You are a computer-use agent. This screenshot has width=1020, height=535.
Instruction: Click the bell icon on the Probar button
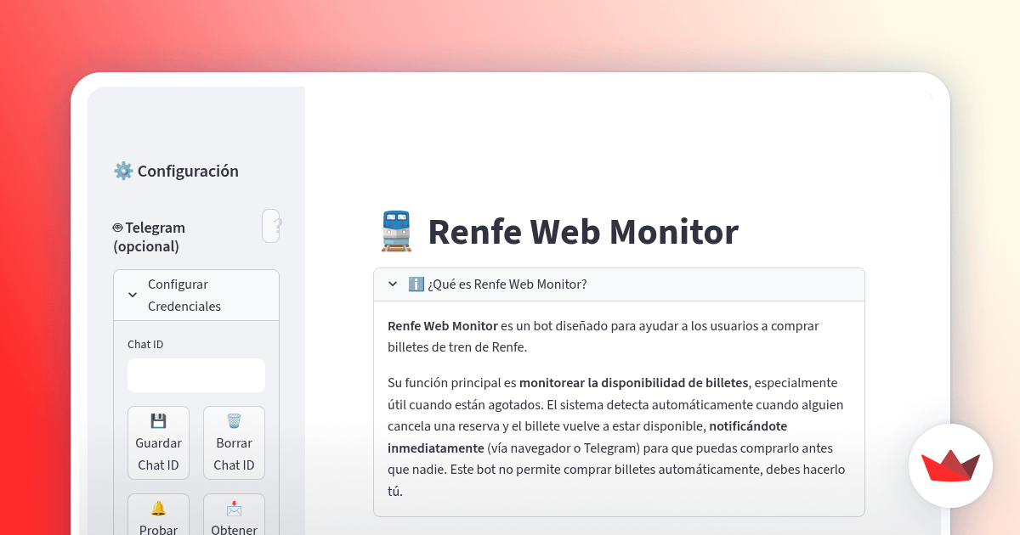[158, 507]
